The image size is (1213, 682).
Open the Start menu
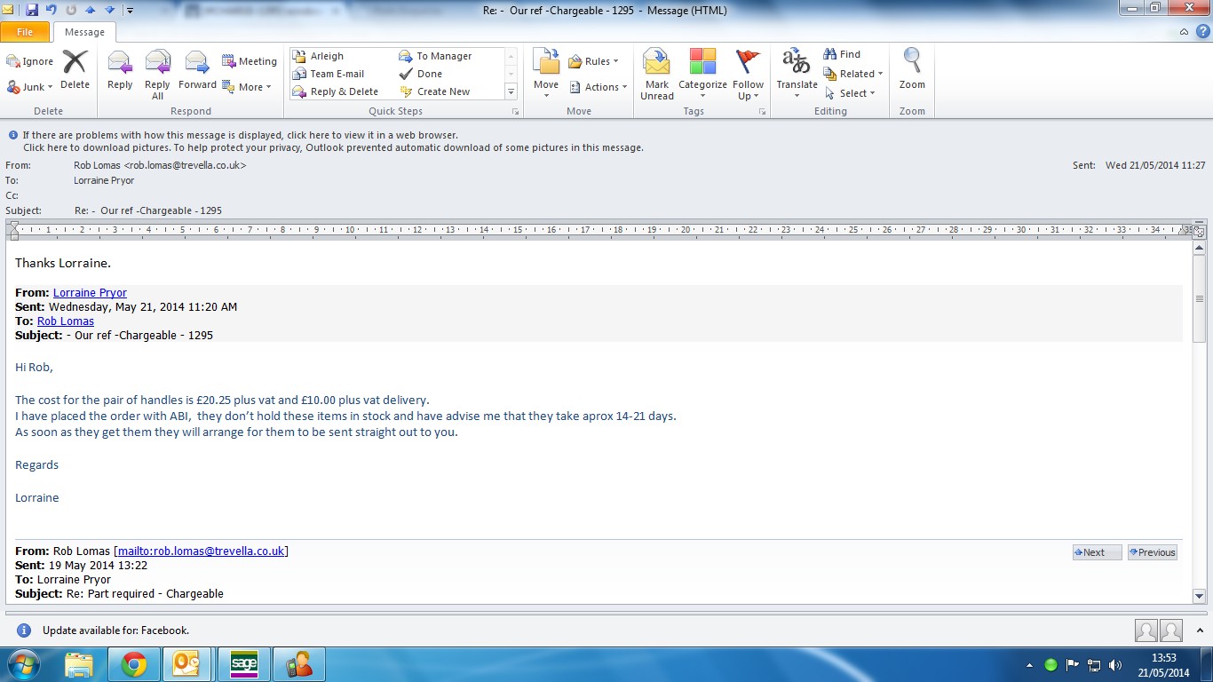coord(23,664)
